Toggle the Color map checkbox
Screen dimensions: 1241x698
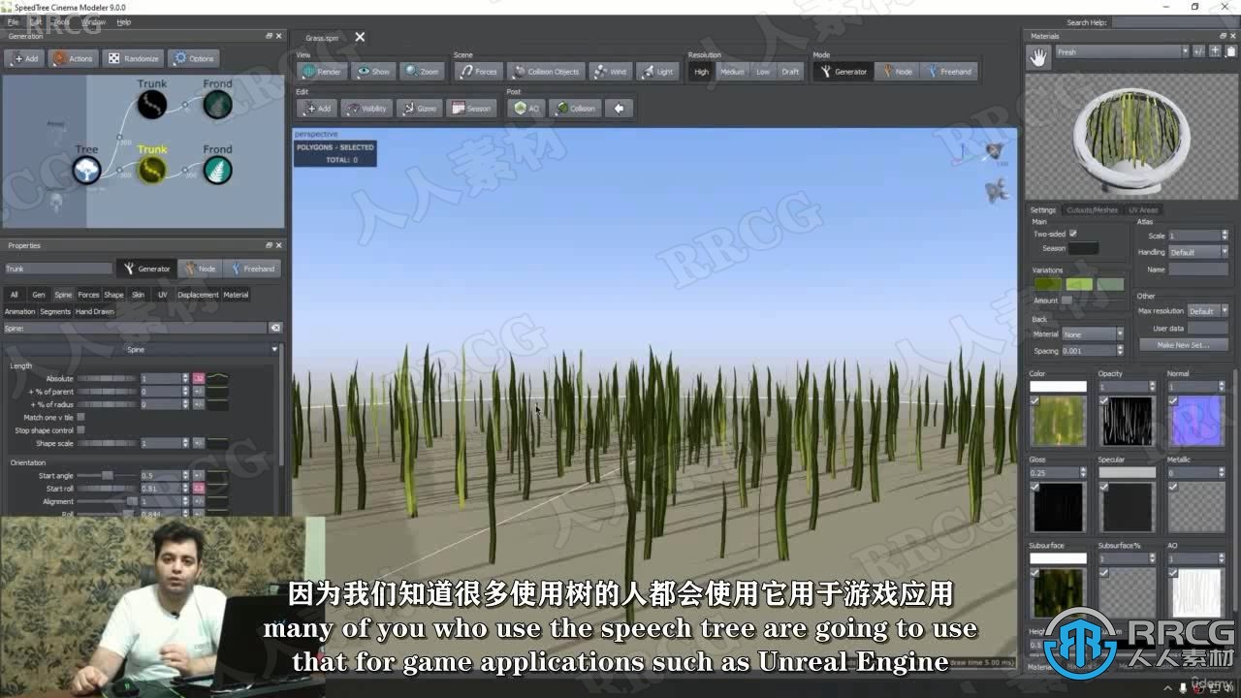tap(1034, 400)
